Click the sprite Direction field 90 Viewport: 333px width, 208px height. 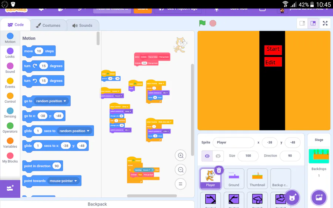(290, 156)
